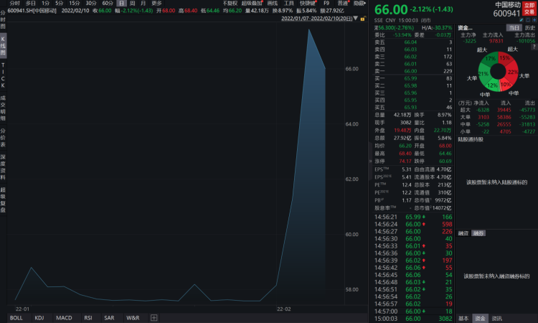538x323 pixels.
Task: Open the 不复权 adjustment dropdown
Action: [x=230, y=3]
